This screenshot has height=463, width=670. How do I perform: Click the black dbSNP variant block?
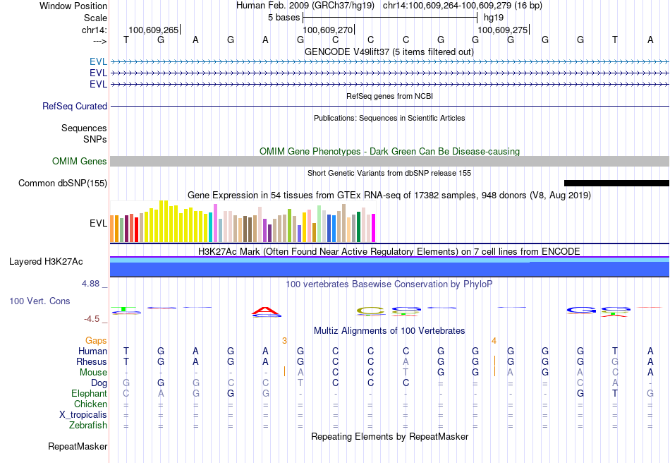pos(616,183)
